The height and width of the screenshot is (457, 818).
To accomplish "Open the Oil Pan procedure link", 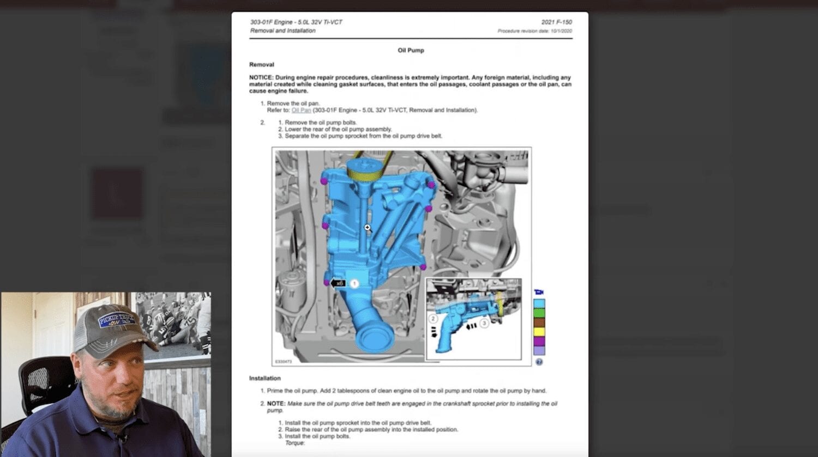I will [301, 110].
